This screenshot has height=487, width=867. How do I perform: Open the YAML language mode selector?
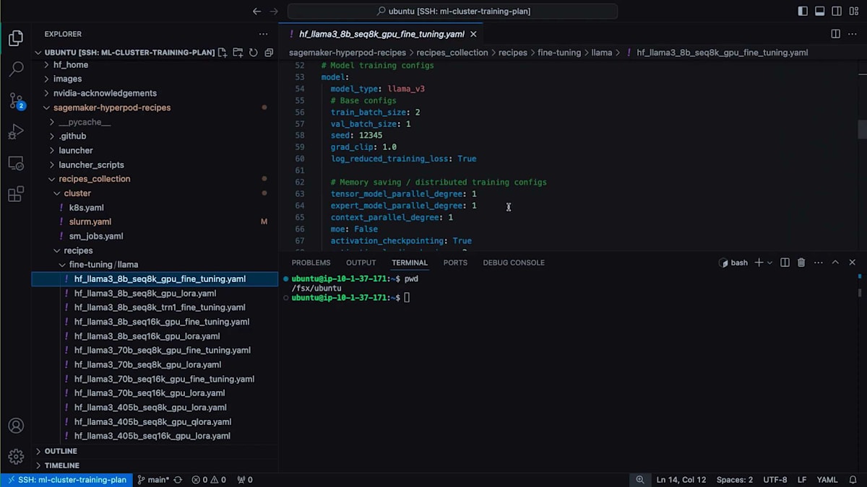pyautogui.click(x=827, y=480)
